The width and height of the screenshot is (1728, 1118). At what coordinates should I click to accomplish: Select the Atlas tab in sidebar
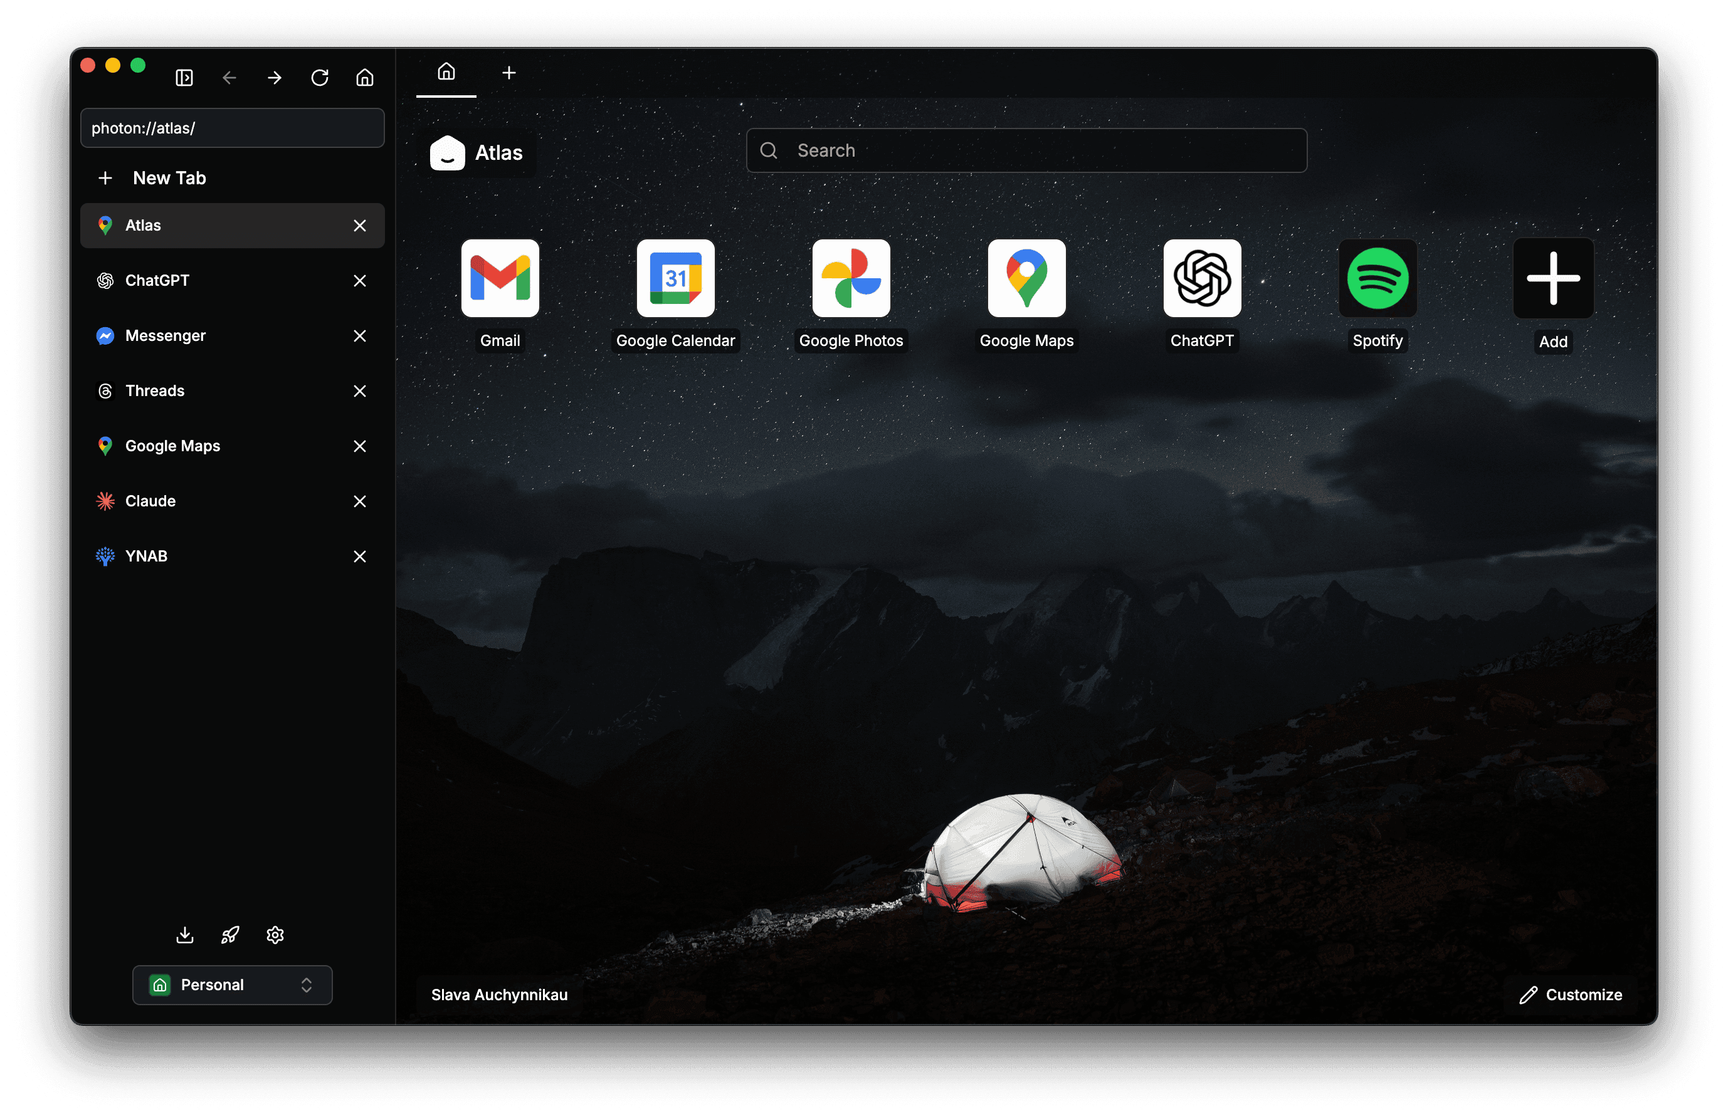click(x=233, y=226)
